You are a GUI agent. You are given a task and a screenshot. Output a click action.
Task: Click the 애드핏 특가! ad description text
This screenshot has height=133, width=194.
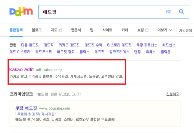(65, 120)
